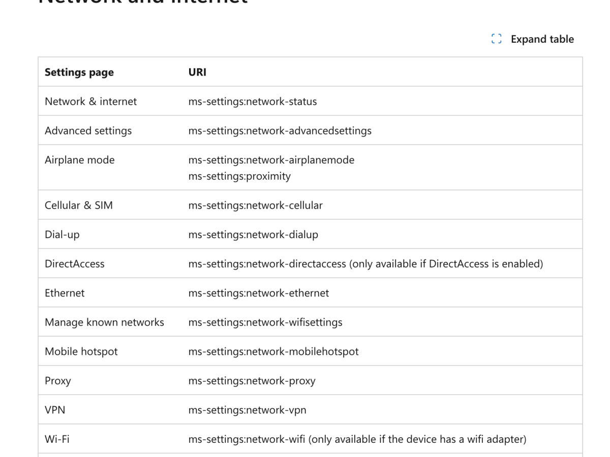
Task: Click the Airplane mode table cell
Action: coord(79,159)
